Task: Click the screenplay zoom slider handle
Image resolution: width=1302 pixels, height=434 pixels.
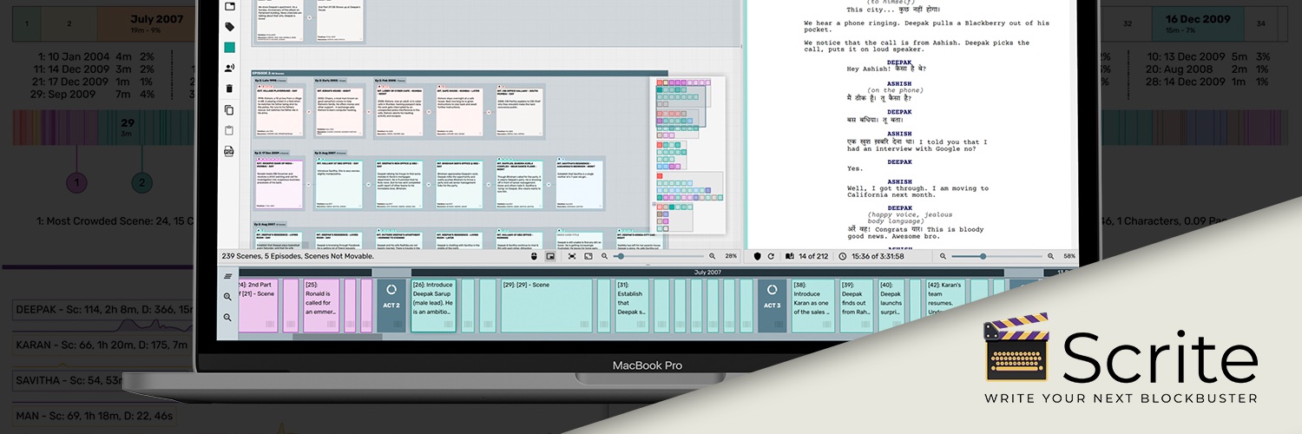Action: [983, 256]
